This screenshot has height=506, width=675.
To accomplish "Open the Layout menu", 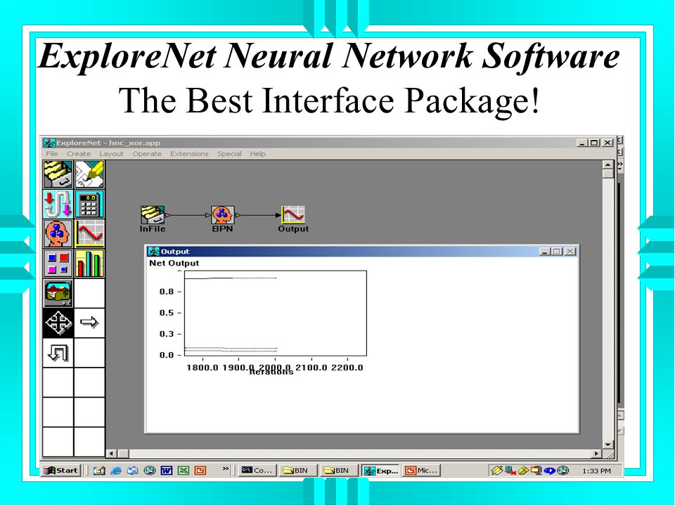I will coord(111,154).
